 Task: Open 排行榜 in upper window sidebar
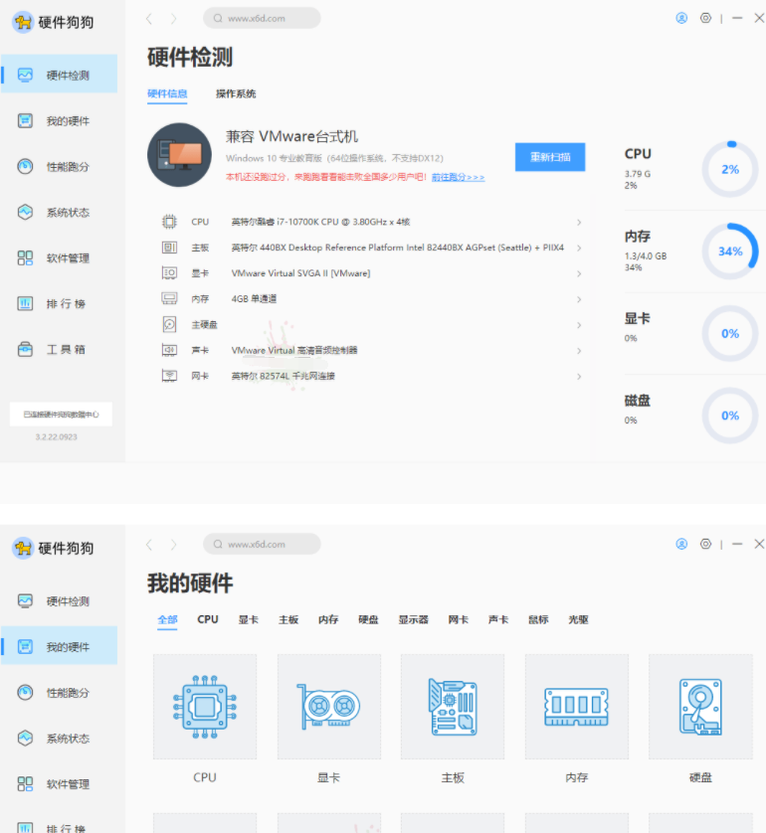coord(59,303)
